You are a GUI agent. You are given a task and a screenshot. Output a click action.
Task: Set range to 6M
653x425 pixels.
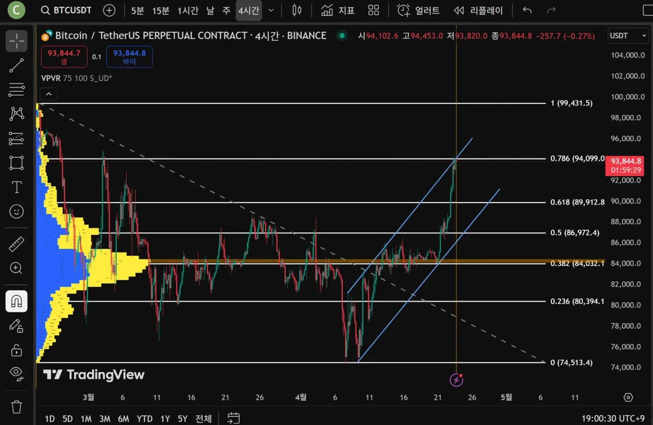click(x=124, y=418)
